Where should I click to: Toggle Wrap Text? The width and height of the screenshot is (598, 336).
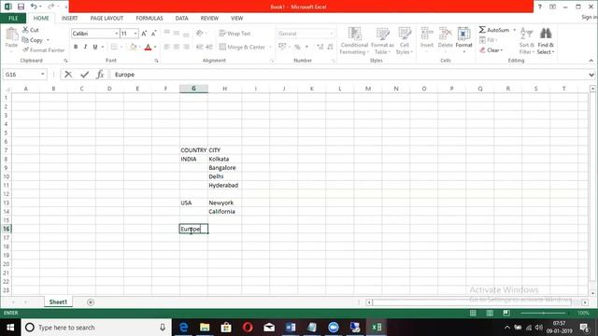235,34
